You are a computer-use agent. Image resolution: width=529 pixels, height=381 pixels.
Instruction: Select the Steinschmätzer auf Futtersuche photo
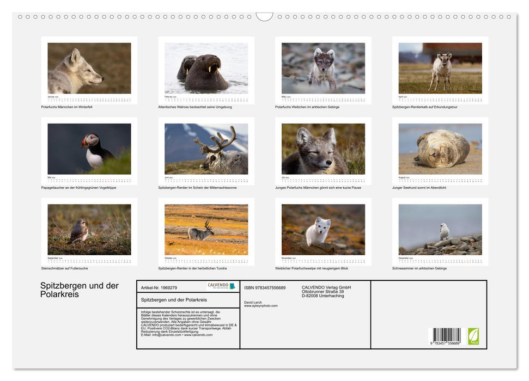point(89,230)
